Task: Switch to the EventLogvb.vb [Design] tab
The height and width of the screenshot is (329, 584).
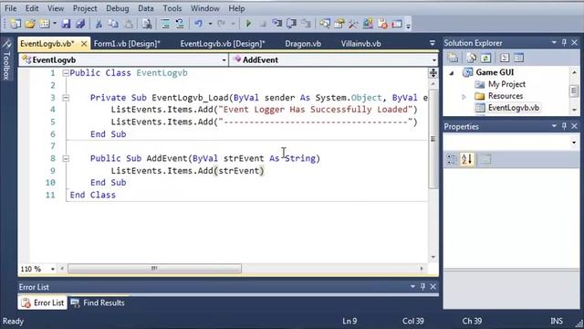Action: (223, 44)
